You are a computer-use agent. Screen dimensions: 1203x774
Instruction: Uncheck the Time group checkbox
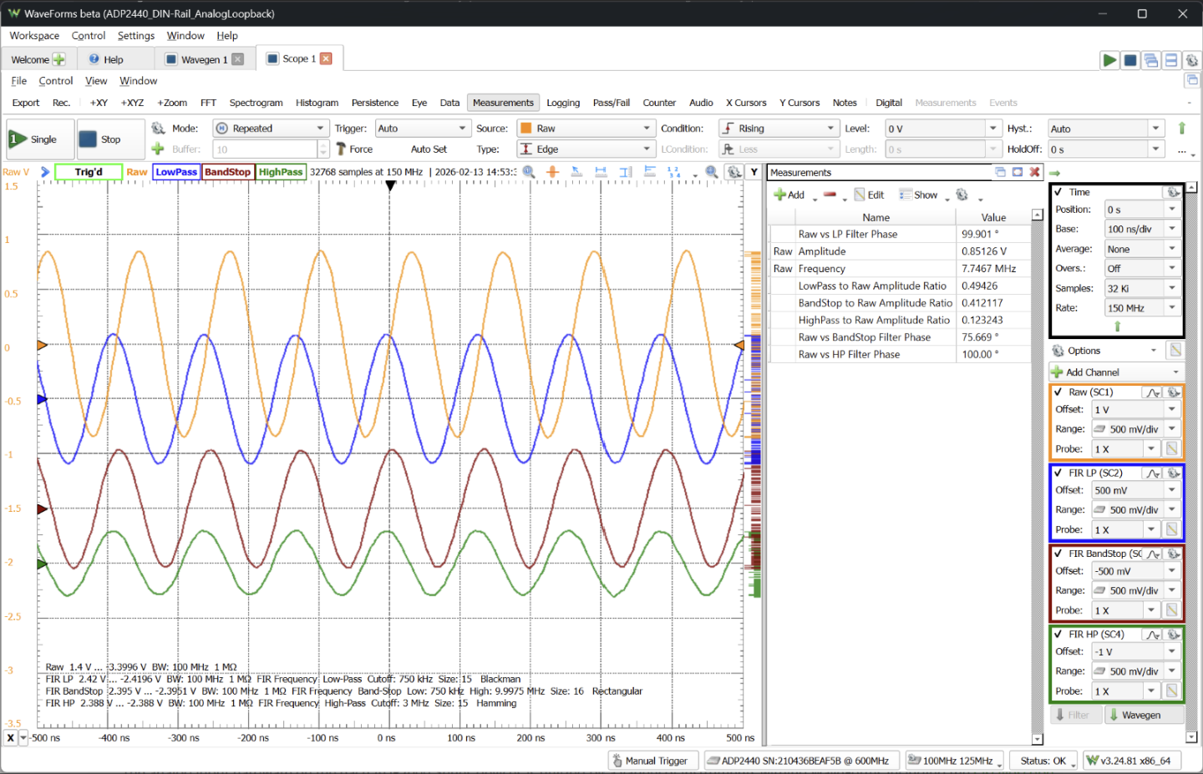click(1058, 192)
